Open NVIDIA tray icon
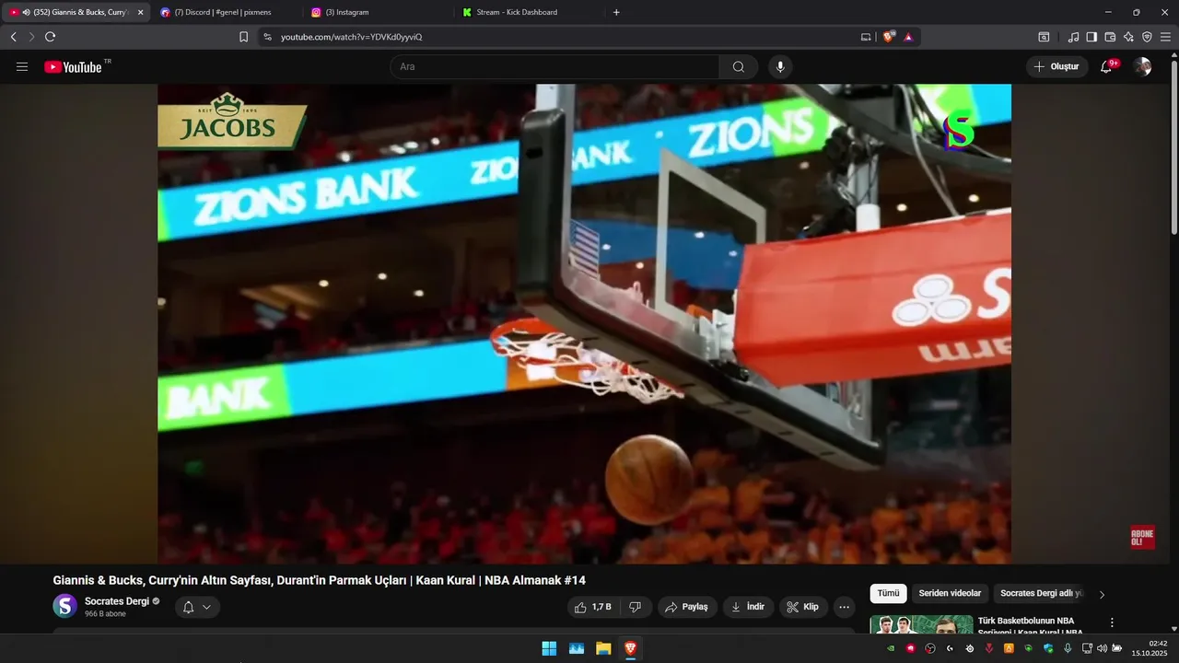 coord(891,648)
